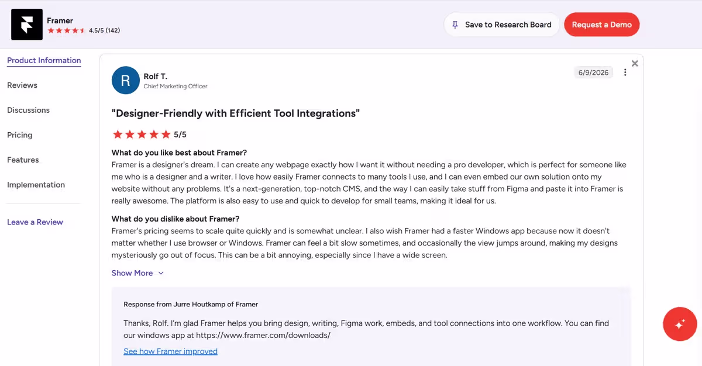The width and height of the screenshot is (702, 366).
Task: Open the review's three-dot options menu
Action: click(625, 72)
